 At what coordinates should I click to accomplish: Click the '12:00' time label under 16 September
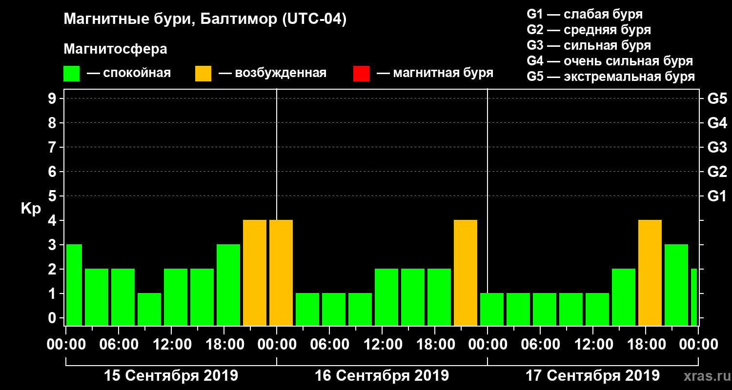point(382,344)
